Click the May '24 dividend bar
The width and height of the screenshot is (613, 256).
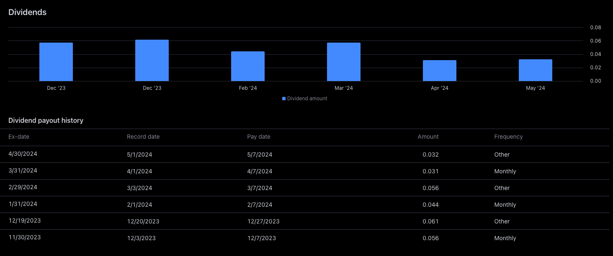[535, 70]
